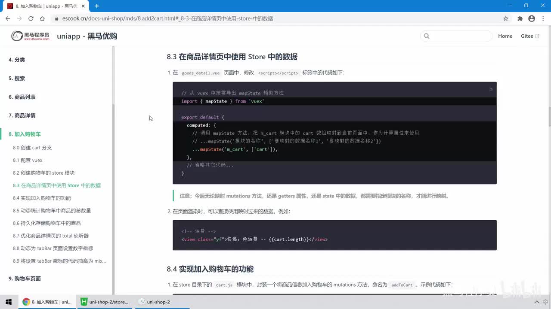Click the computed: { code line

pyautogui.click(x=201, y=125)
